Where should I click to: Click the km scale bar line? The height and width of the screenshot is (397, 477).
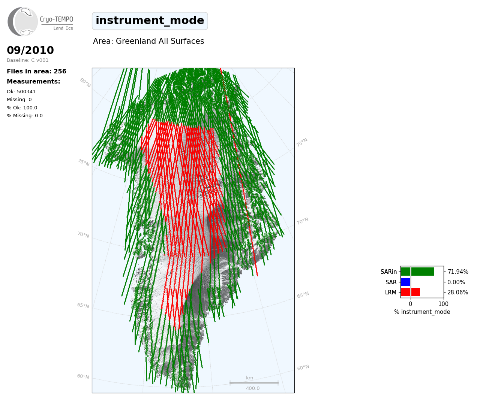[x=254, y=383]
